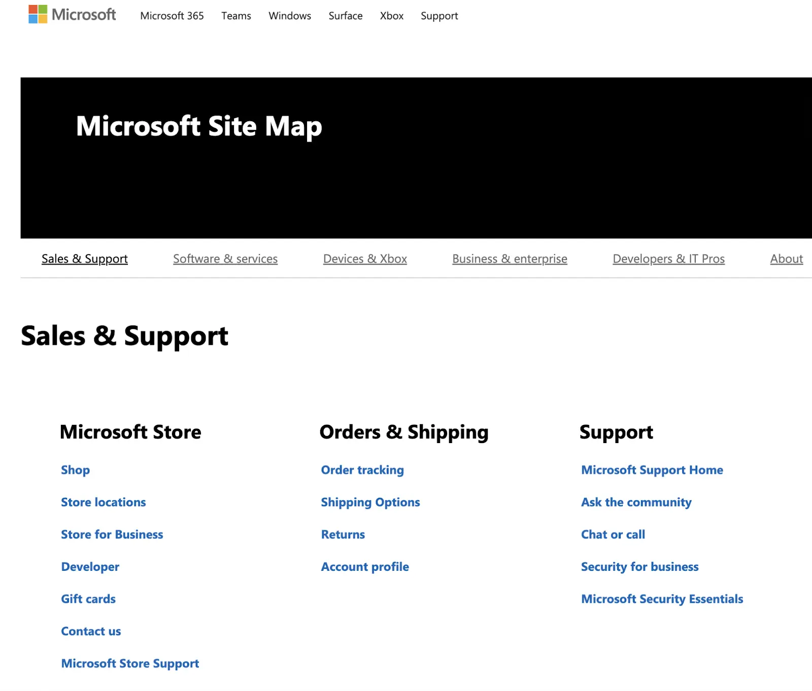812x691 pixels.
Task: Select the Sales & Support tab
Action: click(x=84, y=259)
